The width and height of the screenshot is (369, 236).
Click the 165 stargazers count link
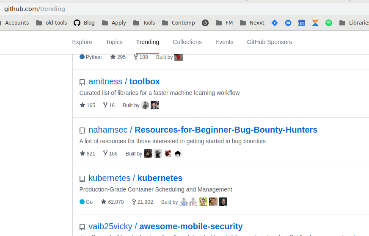87,105
